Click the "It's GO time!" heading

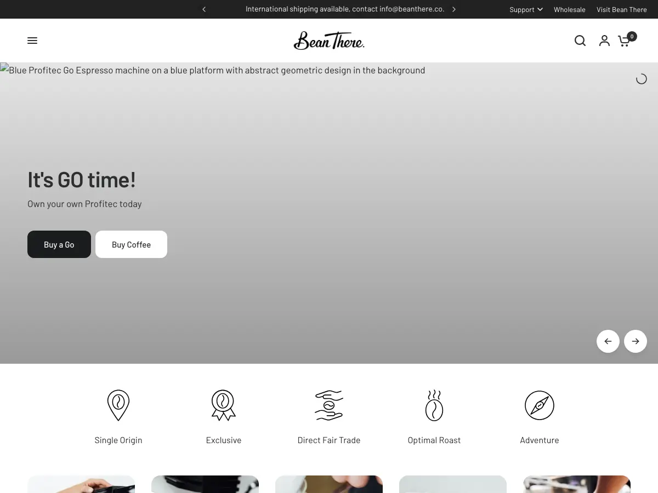(x=82, y=180)
